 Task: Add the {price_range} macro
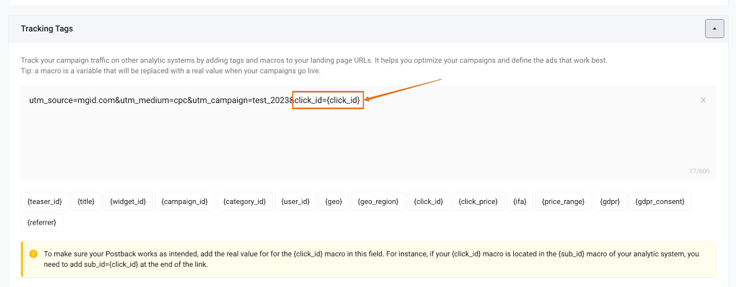click(563, 201)
